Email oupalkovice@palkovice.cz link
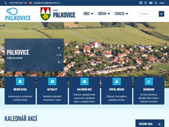The height and width of the screenshot is (127, 169). [47, 3]
